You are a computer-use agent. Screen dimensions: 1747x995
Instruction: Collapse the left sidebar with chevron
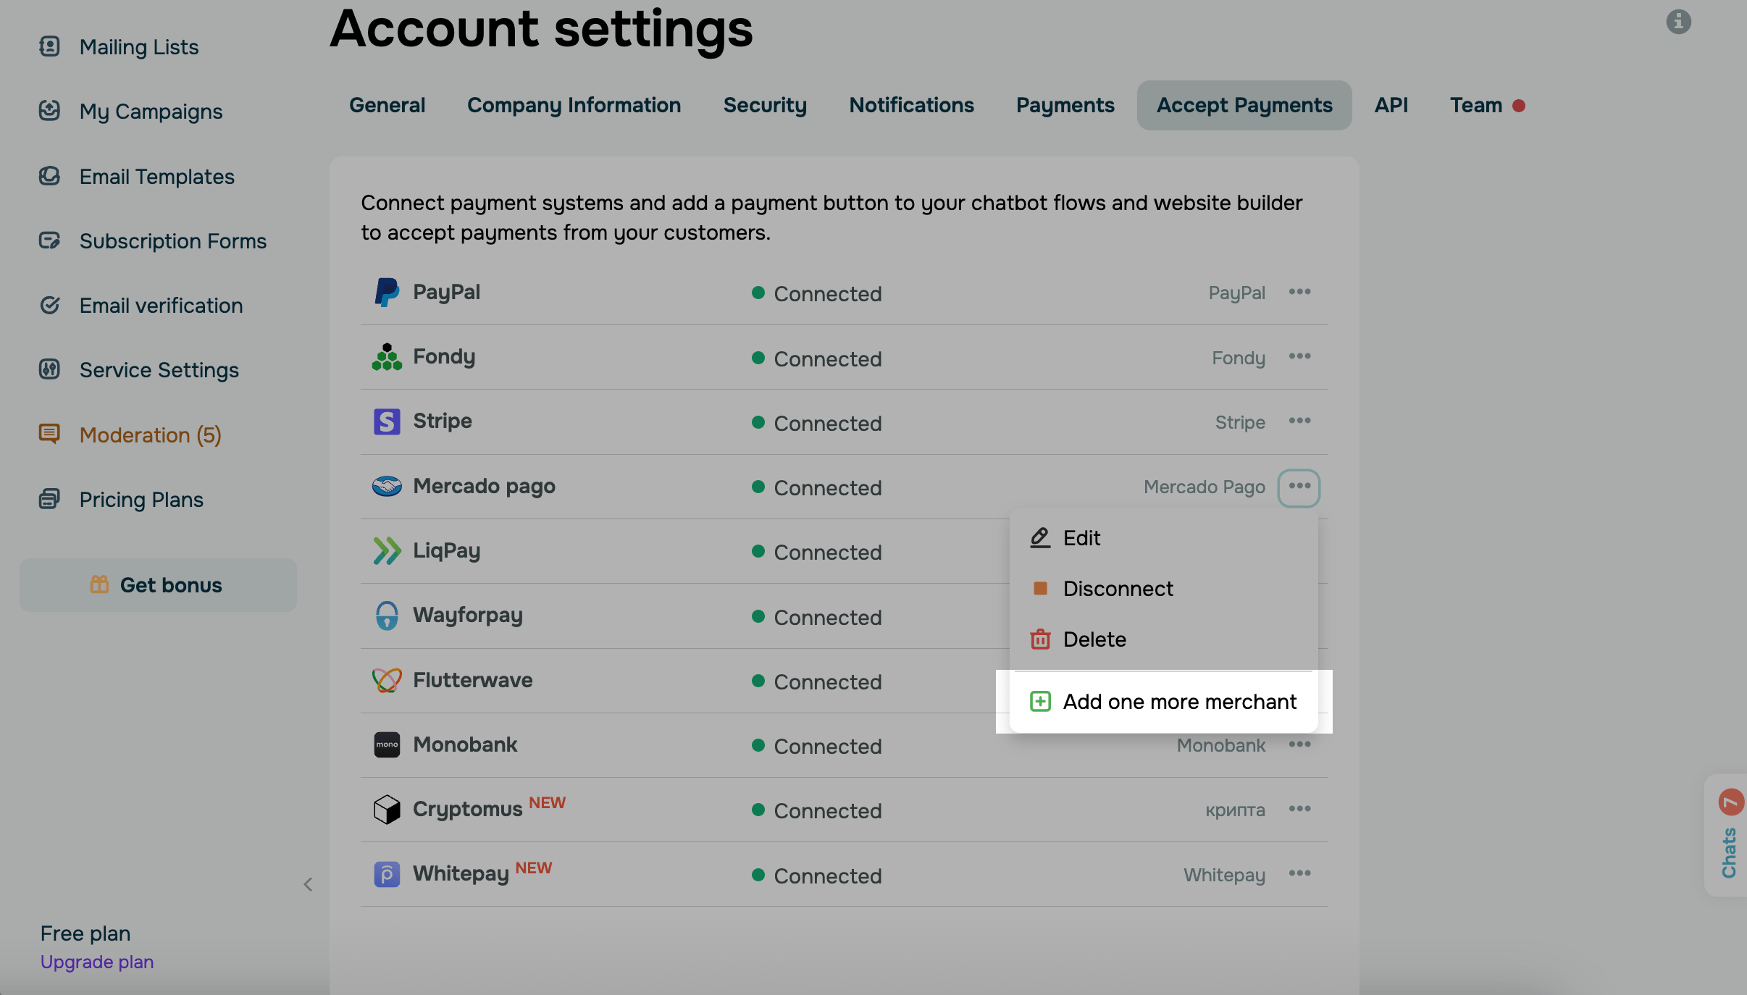point(308,884)
